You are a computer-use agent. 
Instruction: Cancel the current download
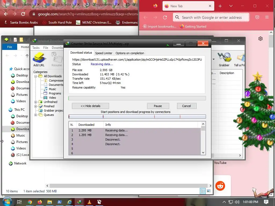point(186,106)
